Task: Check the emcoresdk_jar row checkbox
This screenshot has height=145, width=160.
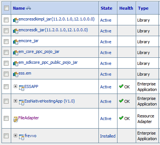Action: tap(6, 31)
